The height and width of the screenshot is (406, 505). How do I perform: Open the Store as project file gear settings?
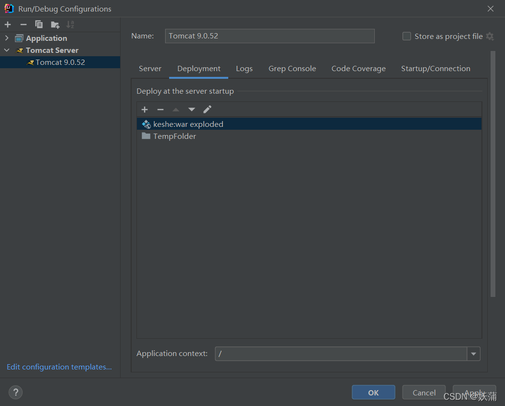point(490,36)
